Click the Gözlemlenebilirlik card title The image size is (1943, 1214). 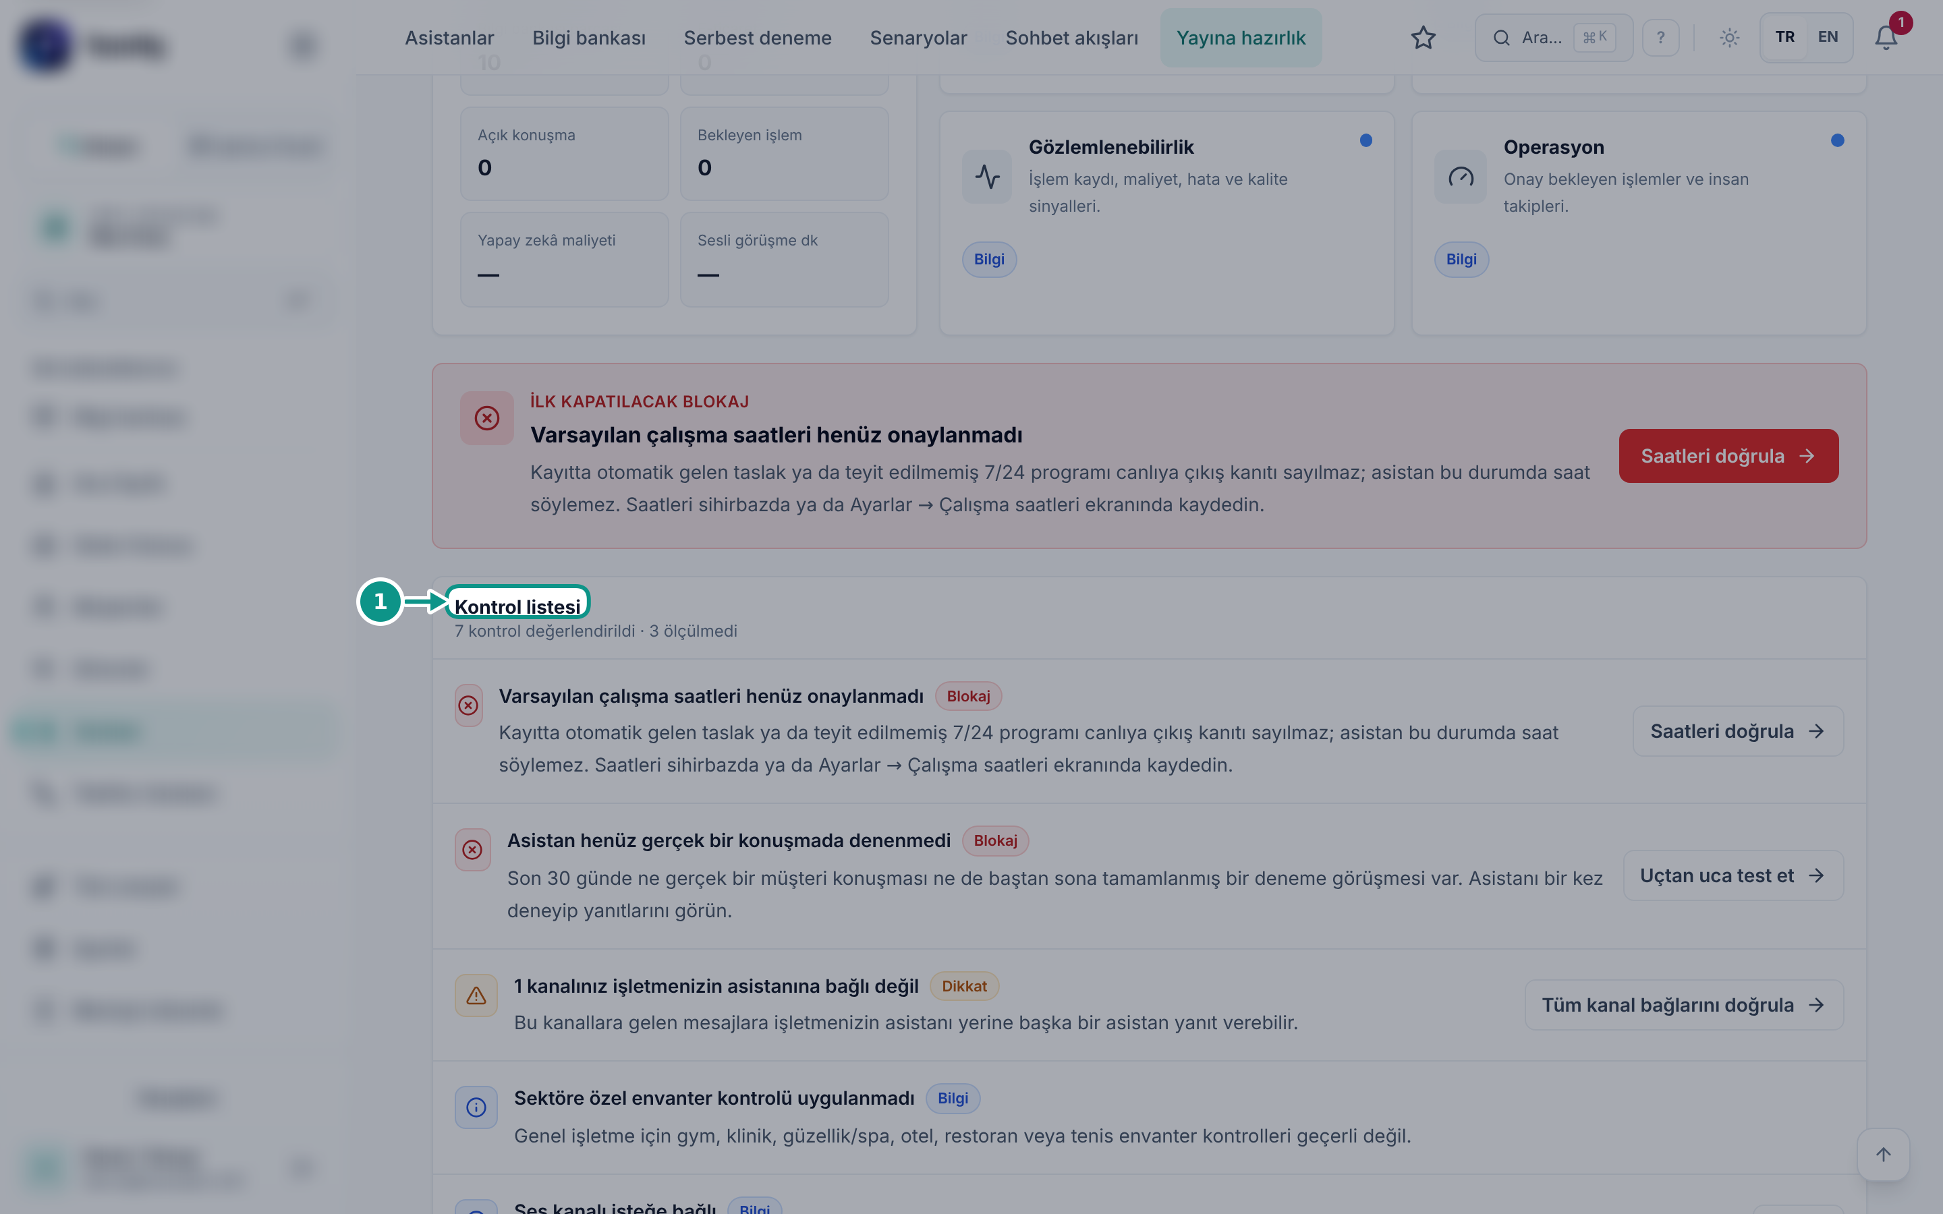[x=1110, y=147]
